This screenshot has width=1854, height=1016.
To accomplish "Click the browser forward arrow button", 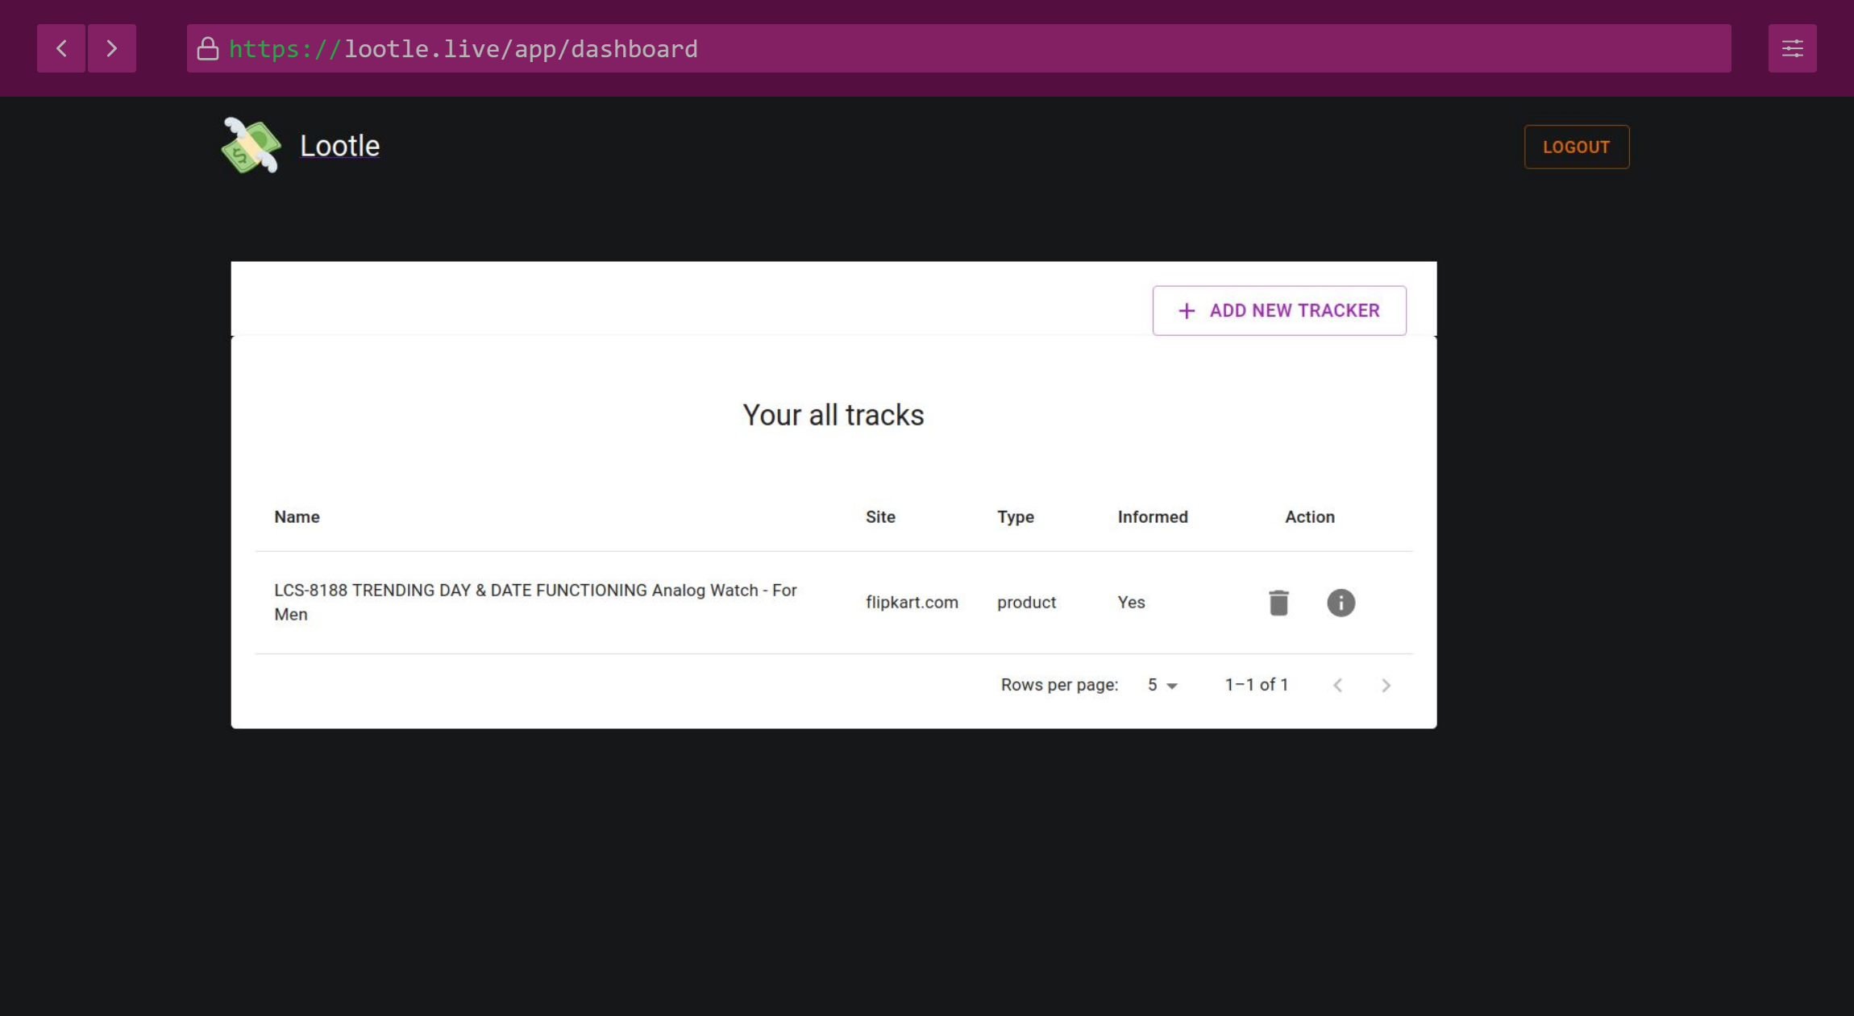I will (112, 48).
